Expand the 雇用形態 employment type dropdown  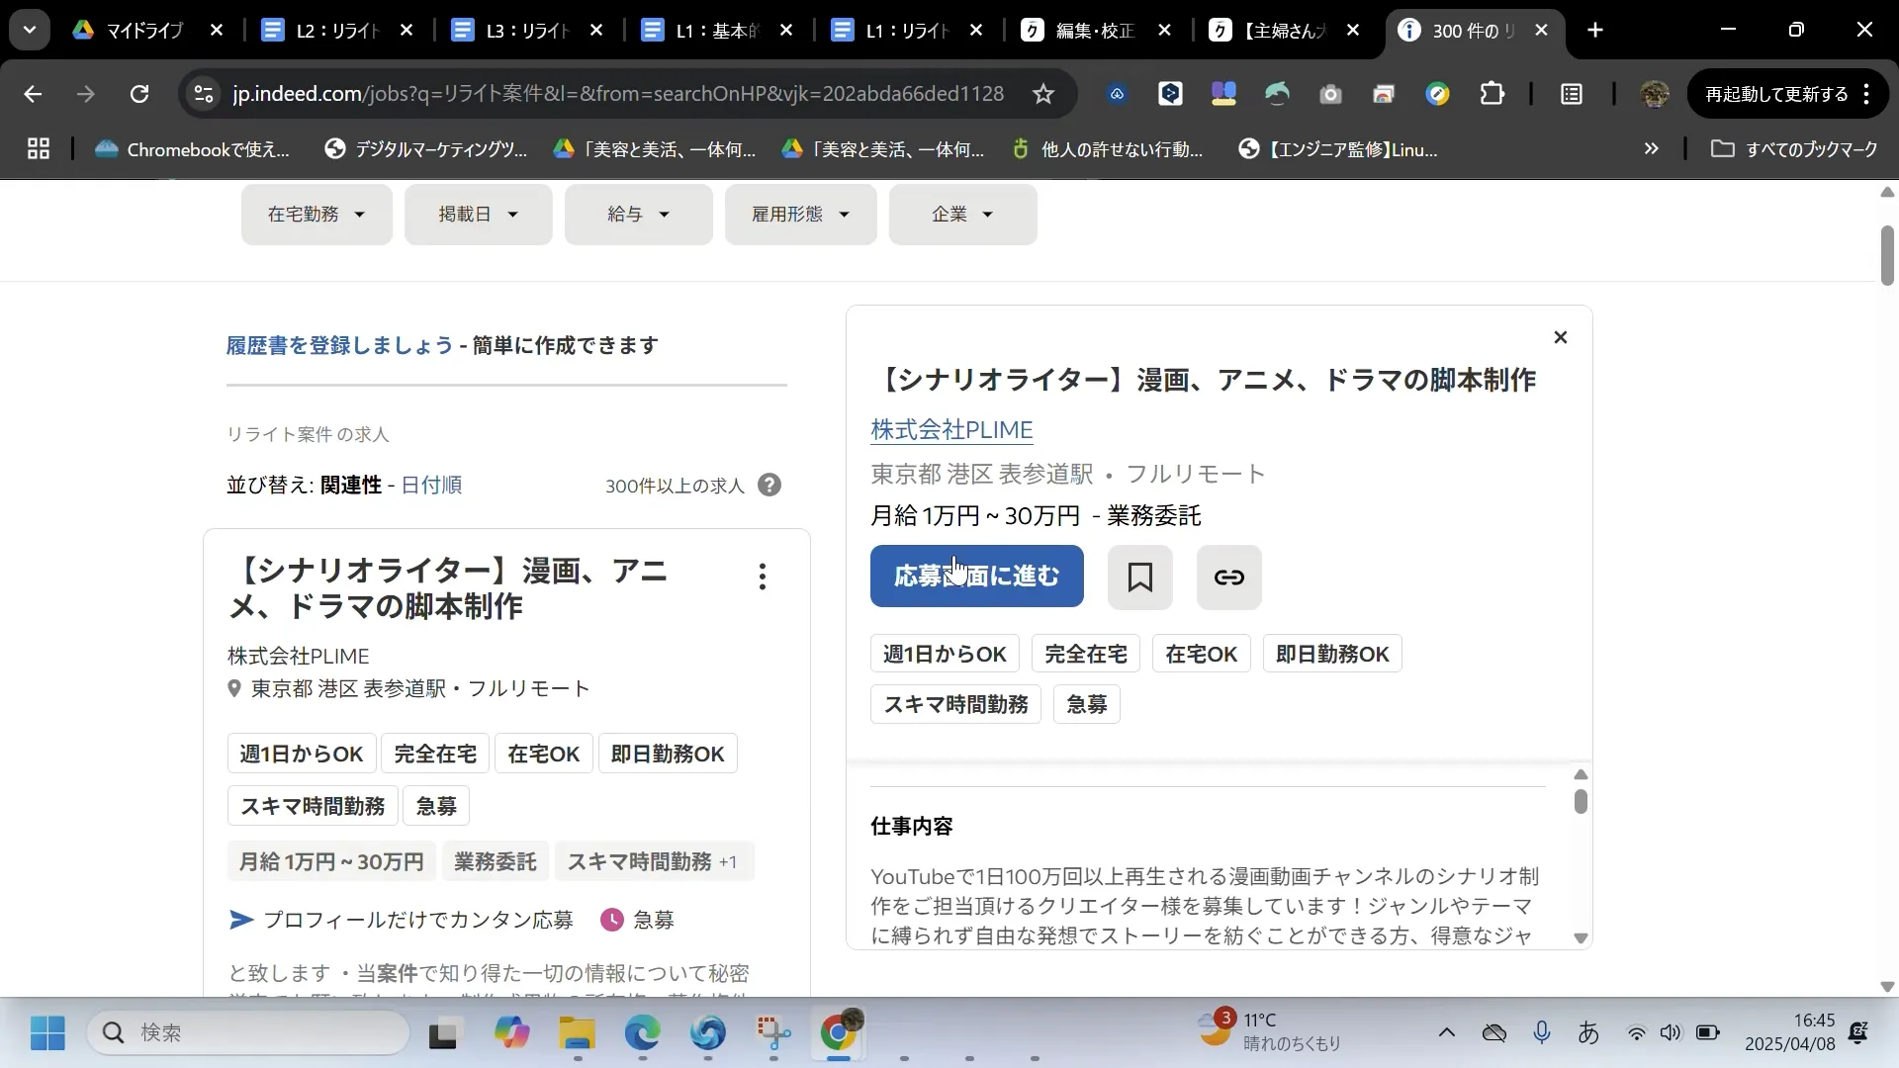pos(799,214)
